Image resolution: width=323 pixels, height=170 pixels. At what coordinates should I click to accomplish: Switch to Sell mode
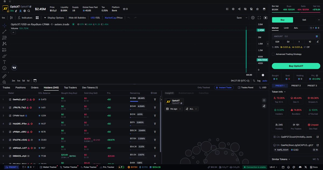click(304, 20)
